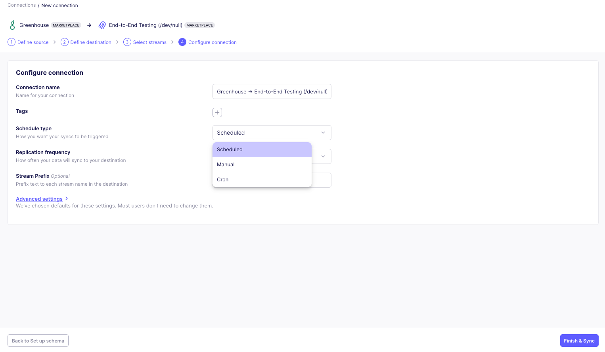Edit the Connection name text field
This screenshot has width=605, height=352.
272,91
